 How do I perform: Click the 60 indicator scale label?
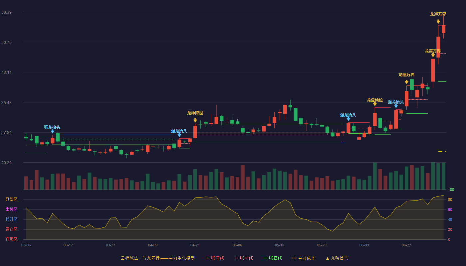450,210
